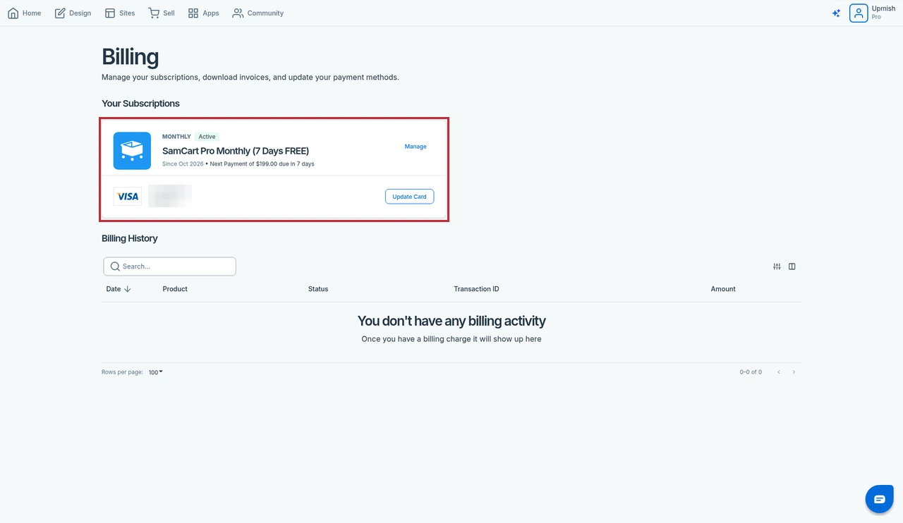Sort billing history by Date column
Screen dimensions: 903x523
[x=119, y=289]
